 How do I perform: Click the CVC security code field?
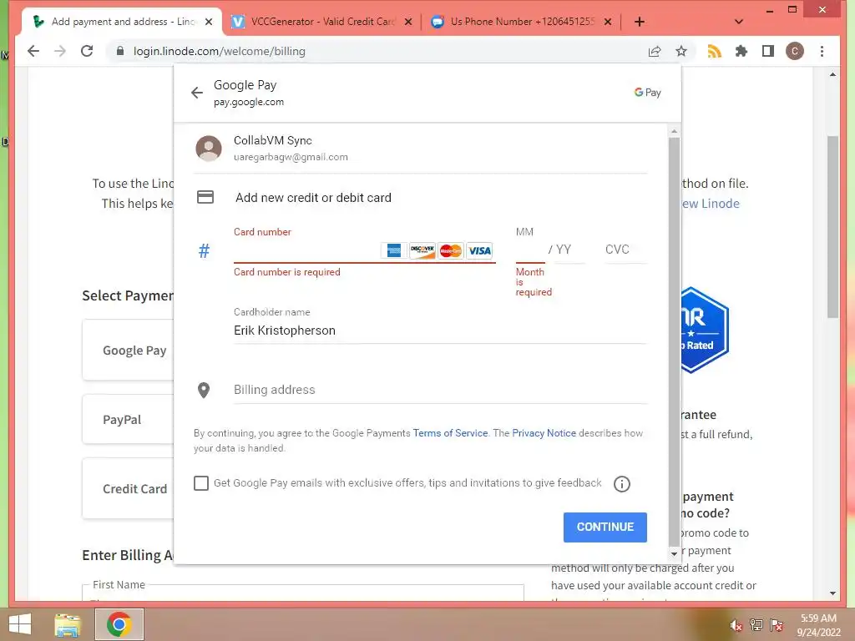pos(626,250)
